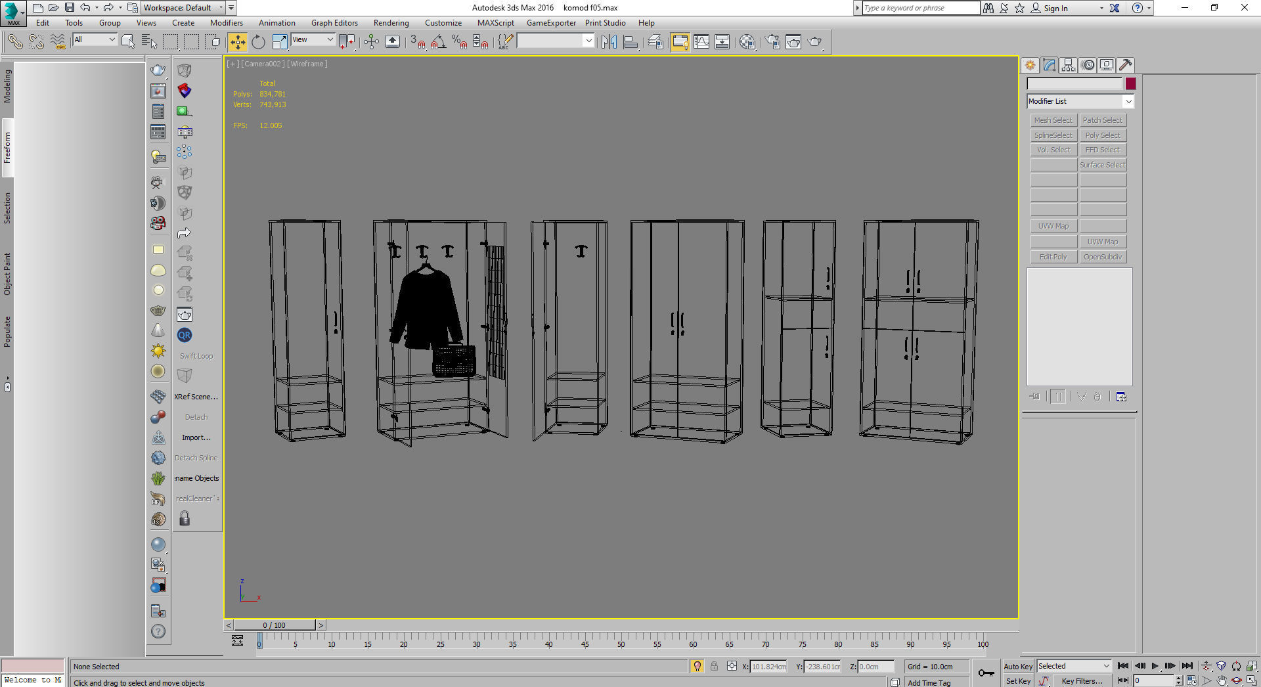Open Select by Name list tool
1261x687 pixels.
point(149,42)
